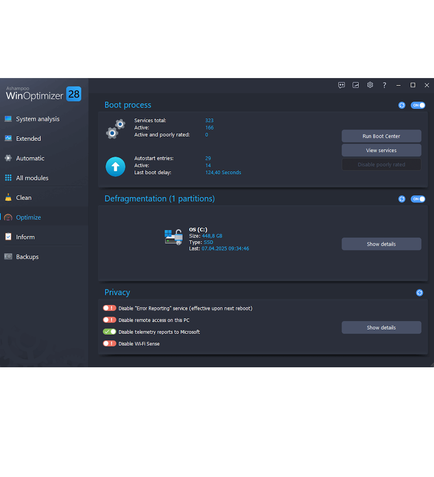Enable Disable Wi-Fi Sense toggle

109,343
